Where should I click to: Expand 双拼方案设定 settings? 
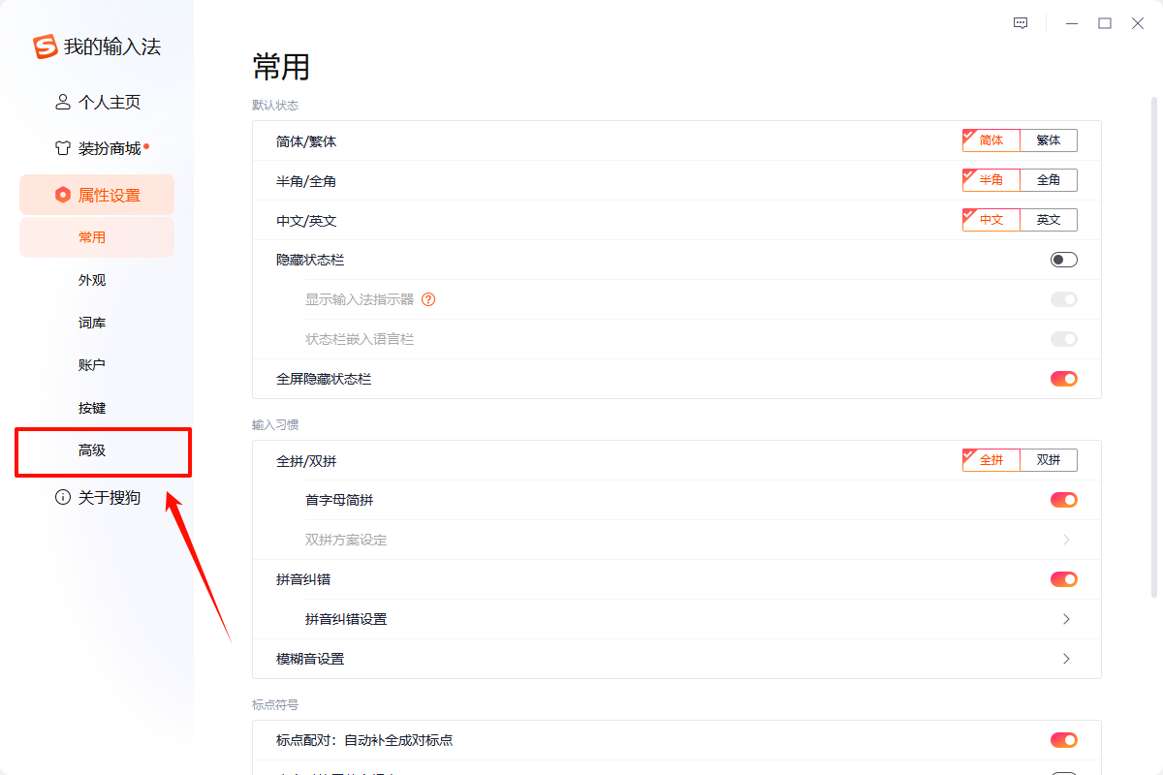(1066, 539)
